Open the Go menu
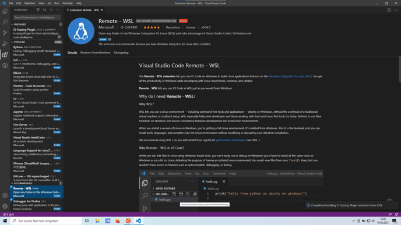The height and width of the screenshot is (225, 401). tap(49, 3)
